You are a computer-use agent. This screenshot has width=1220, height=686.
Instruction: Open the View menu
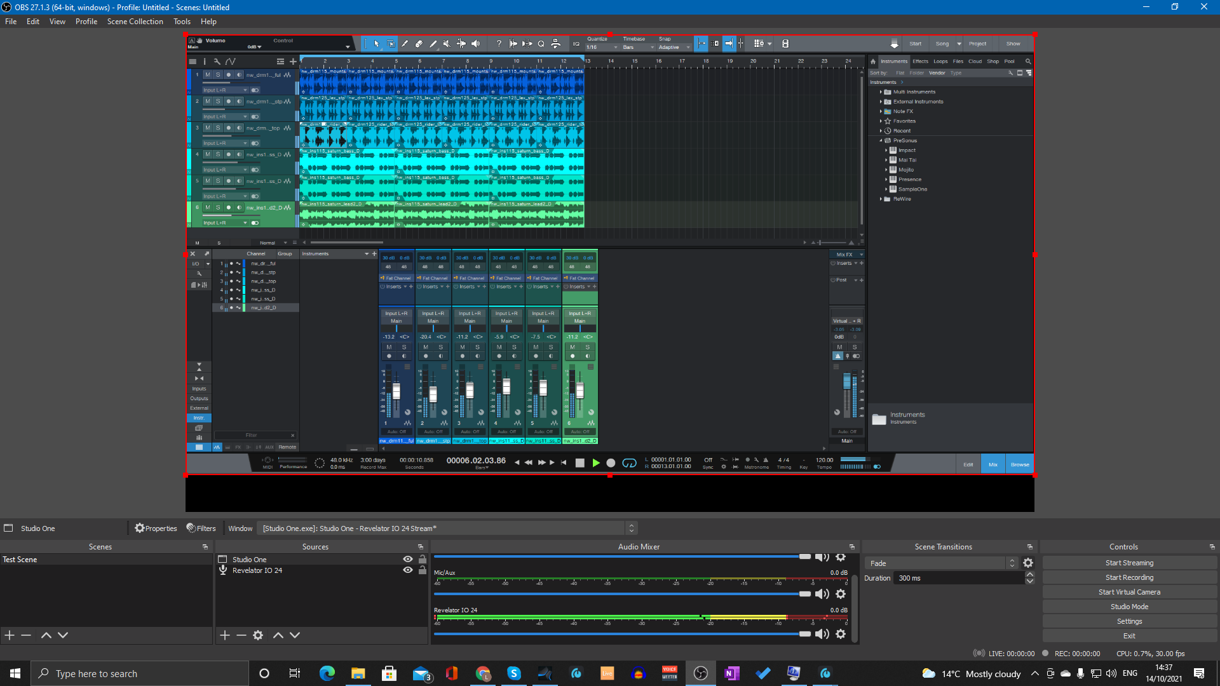(57, 22)
